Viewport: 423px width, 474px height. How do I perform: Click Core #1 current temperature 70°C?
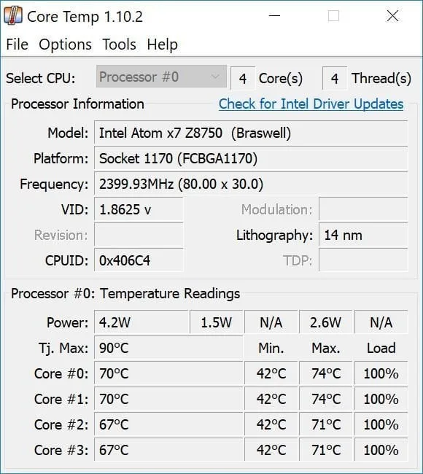click(168, 399)
